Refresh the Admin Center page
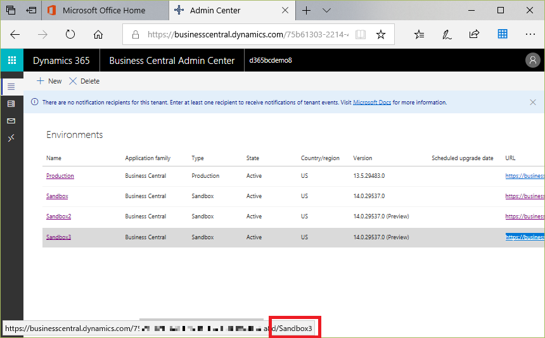 [70, 34]
